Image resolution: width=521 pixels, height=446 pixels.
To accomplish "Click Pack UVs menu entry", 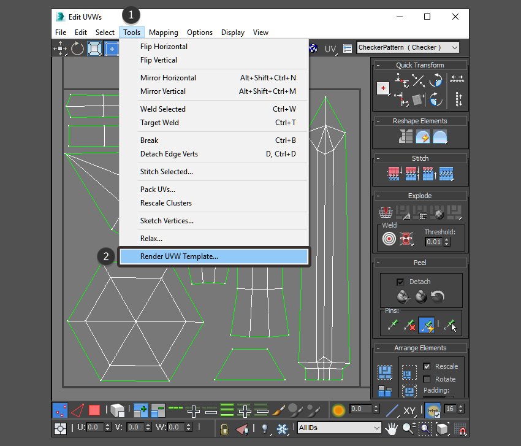I will pyautogui.click(x=158, y=190).
